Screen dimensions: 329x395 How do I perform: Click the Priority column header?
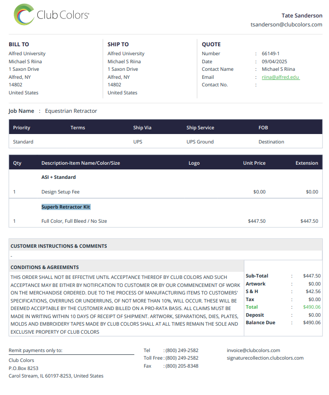click(21, 127)
